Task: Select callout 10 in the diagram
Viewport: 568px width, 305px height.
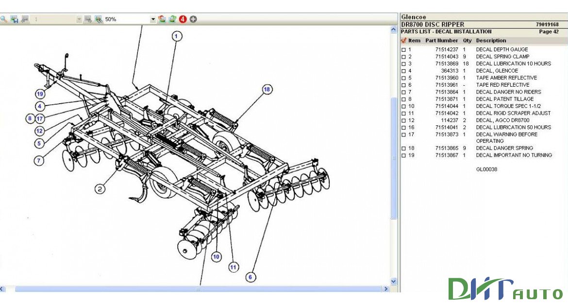Action: click(x=216, y=257)
